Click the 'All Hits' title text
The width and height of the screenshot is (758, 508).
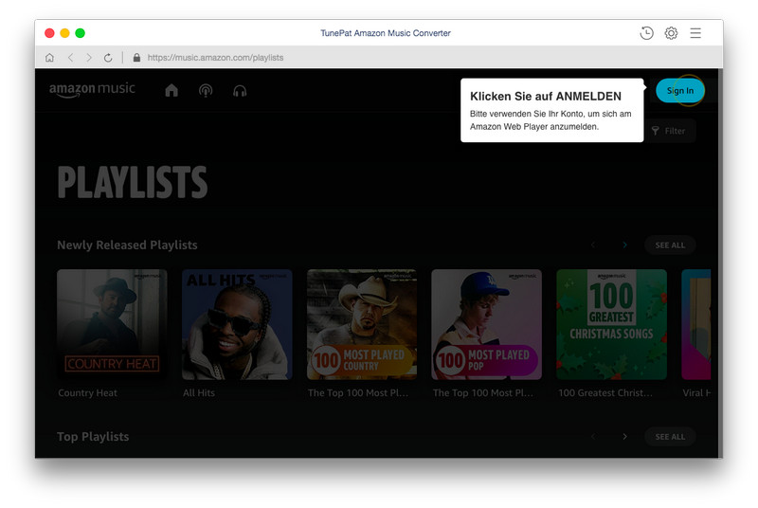tap(199, 393)
